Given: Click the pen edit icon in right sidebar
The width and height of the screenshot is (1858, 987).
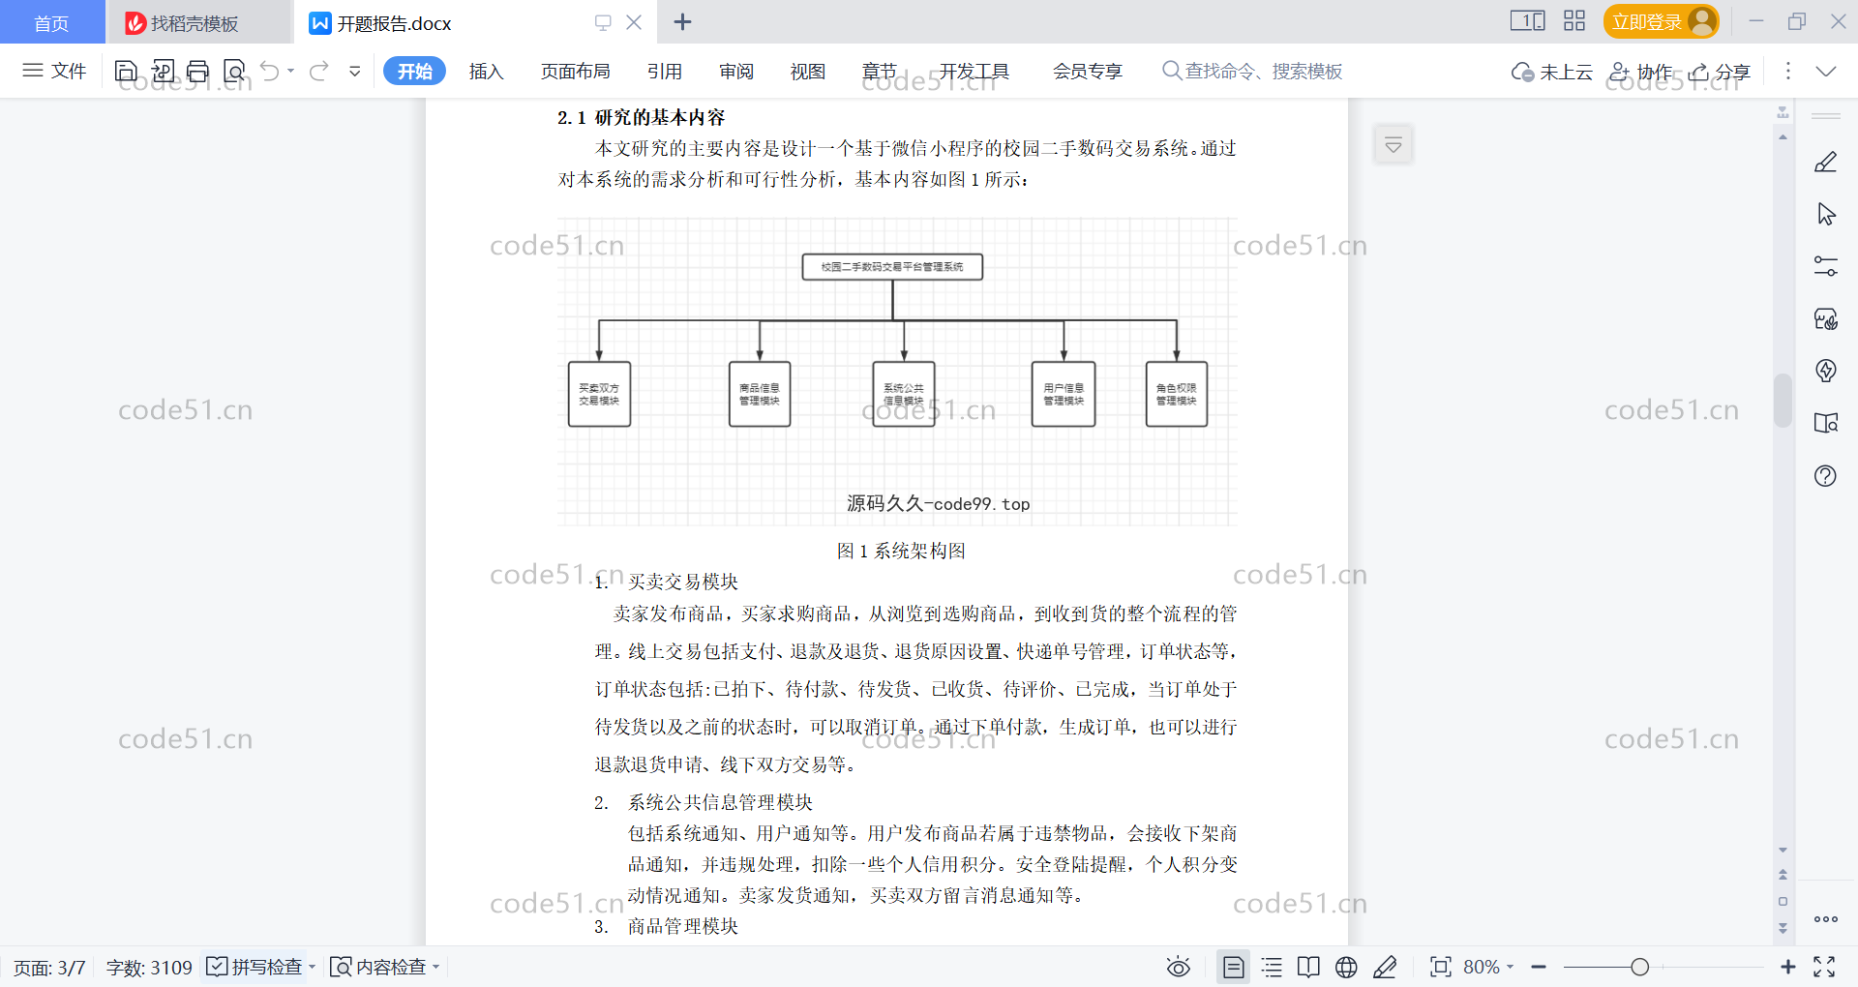Looking at the screenshot, I should point(1825,162).
